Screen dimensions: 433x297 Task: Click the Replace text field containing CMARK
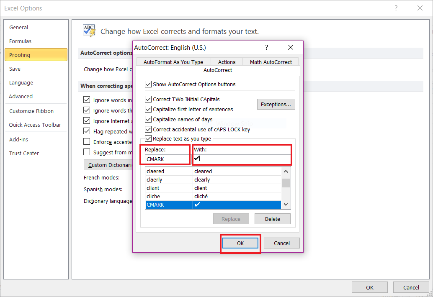167,159
